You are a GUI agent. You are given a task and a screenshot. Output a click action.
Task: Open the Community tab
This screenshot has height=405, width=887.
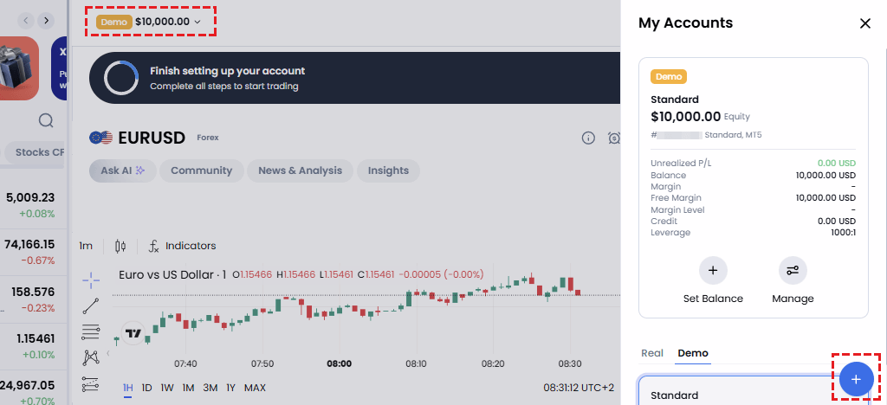pos(201,170)
